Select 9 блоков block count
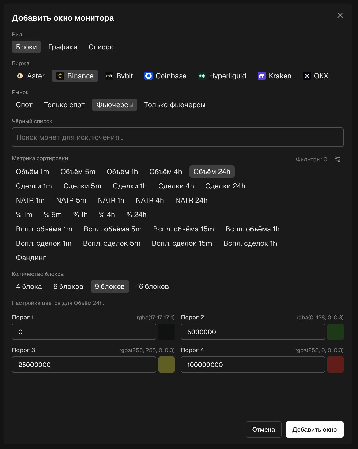358x449 pixels. point(110,287)
